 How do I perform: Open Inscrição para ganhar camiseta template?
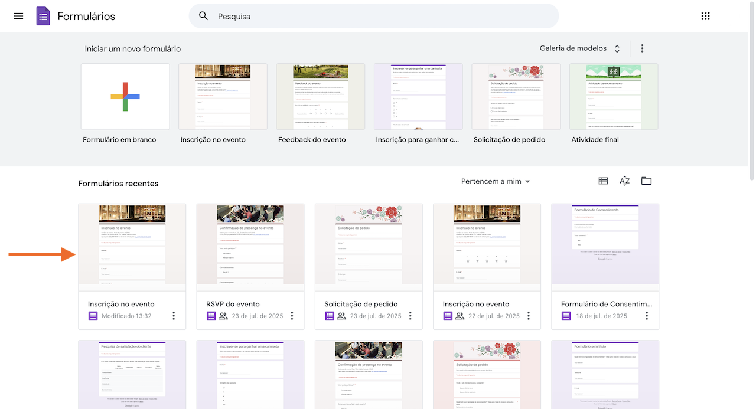[x=418, y=97]
